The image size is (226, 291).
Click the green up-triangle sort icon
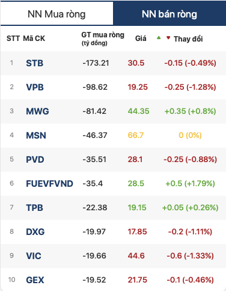(x=159, y=37)
